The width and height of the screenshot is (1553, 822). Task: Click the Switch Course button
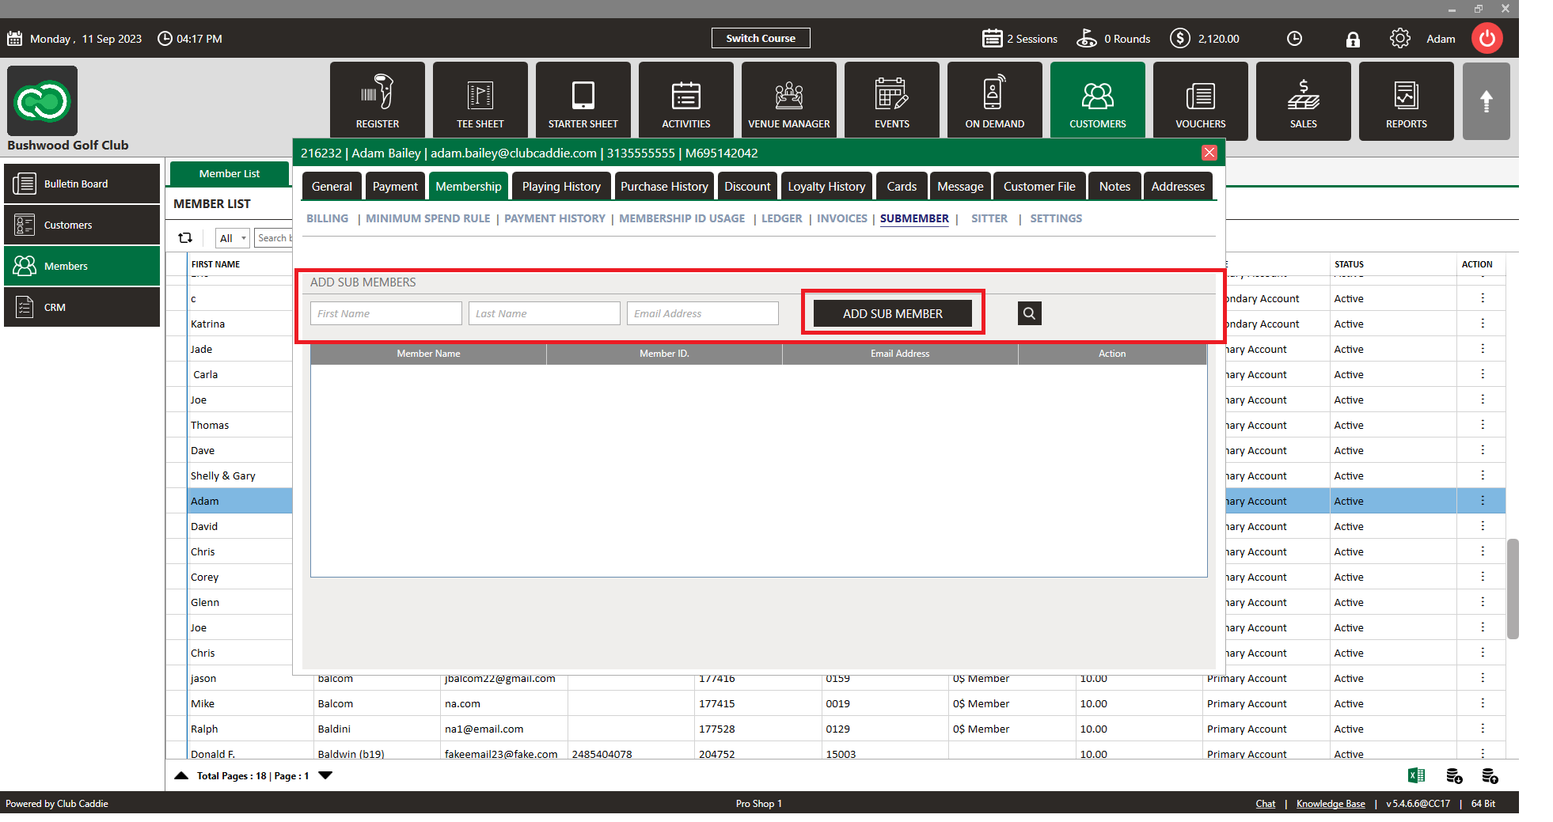(x=761, y=38)
